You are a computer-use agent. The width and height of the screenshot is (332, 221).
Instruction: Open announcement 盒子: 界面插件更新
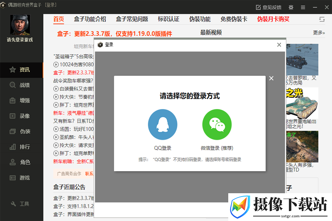coord(73,214)
